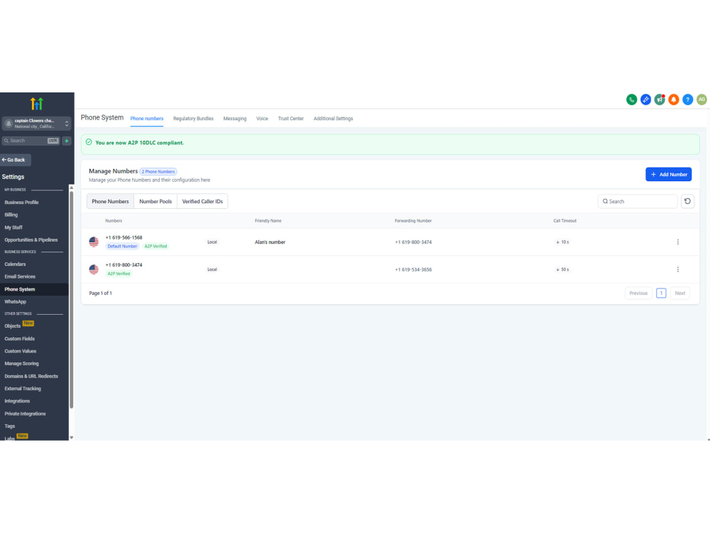This screenshot has height=533, width=710.
Task: Click the 2 Phone Numbers count badge
Action: (158, 172)
